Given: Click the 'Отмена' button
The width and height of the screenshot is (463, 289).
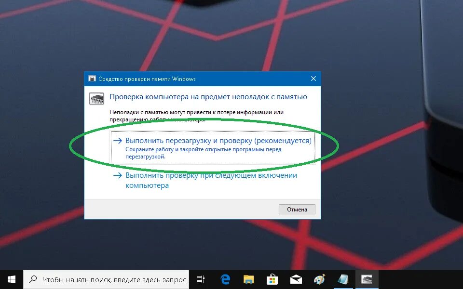Looking at the screenshot, I should point(297,210).
